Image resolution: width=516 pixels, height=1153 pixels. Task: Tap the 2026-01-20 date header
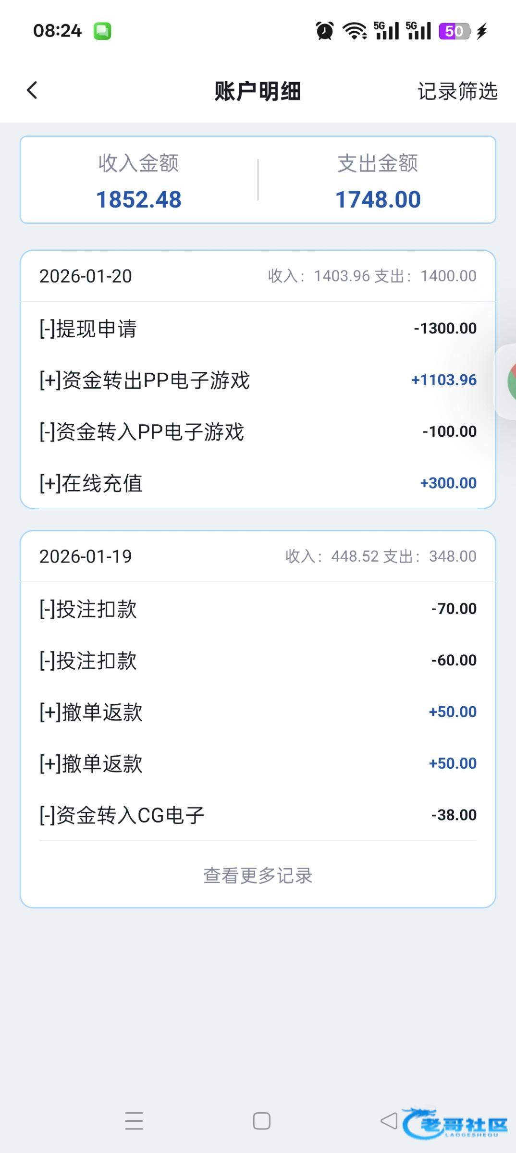[x=86, y=276]
